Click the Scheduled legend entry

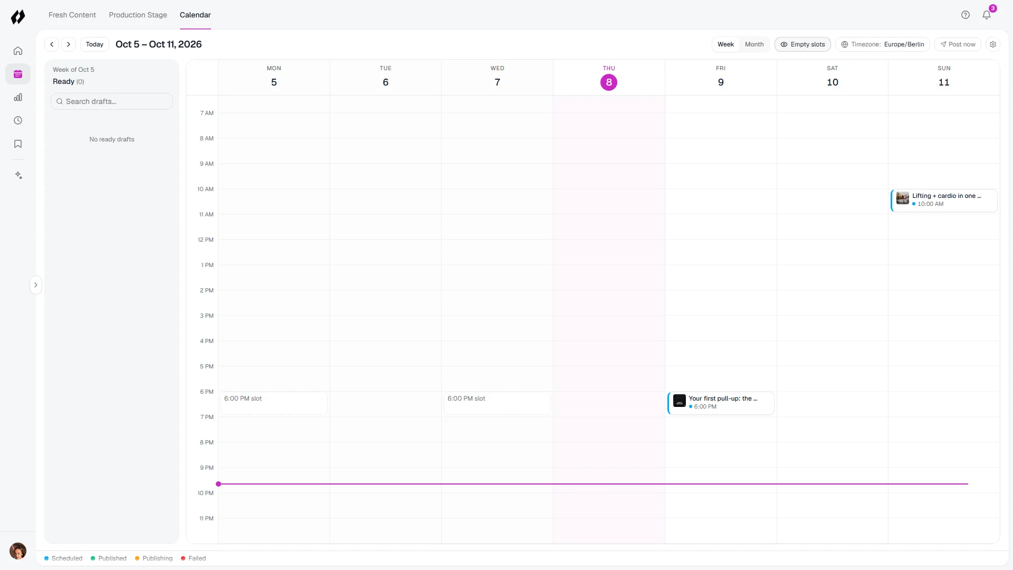[63, 558]
